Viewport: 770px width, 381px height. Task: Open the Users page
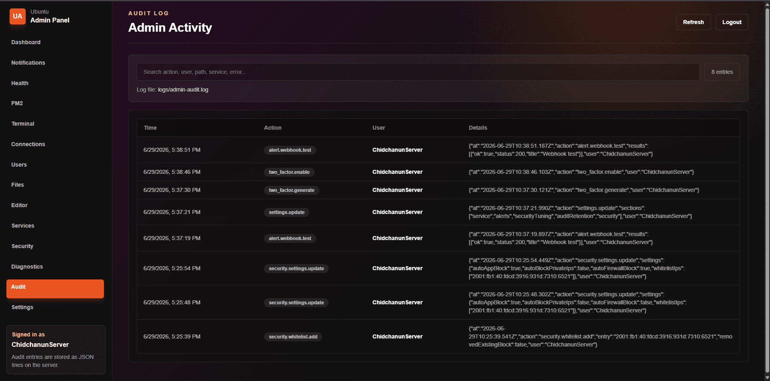pos(19,165)
